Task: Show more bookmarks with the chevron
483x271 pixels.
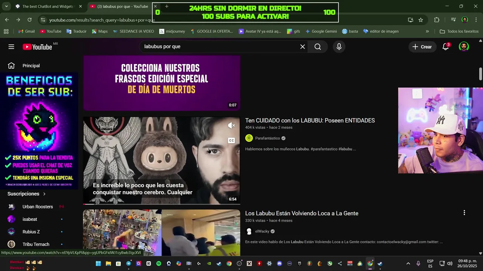Action: (427, 31)
